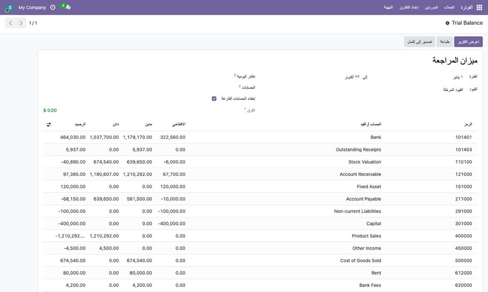Image resolution: width=488 pixels, height=292 pixels.
Task: Open the الفوترة menu
Action: coord(467,7)
